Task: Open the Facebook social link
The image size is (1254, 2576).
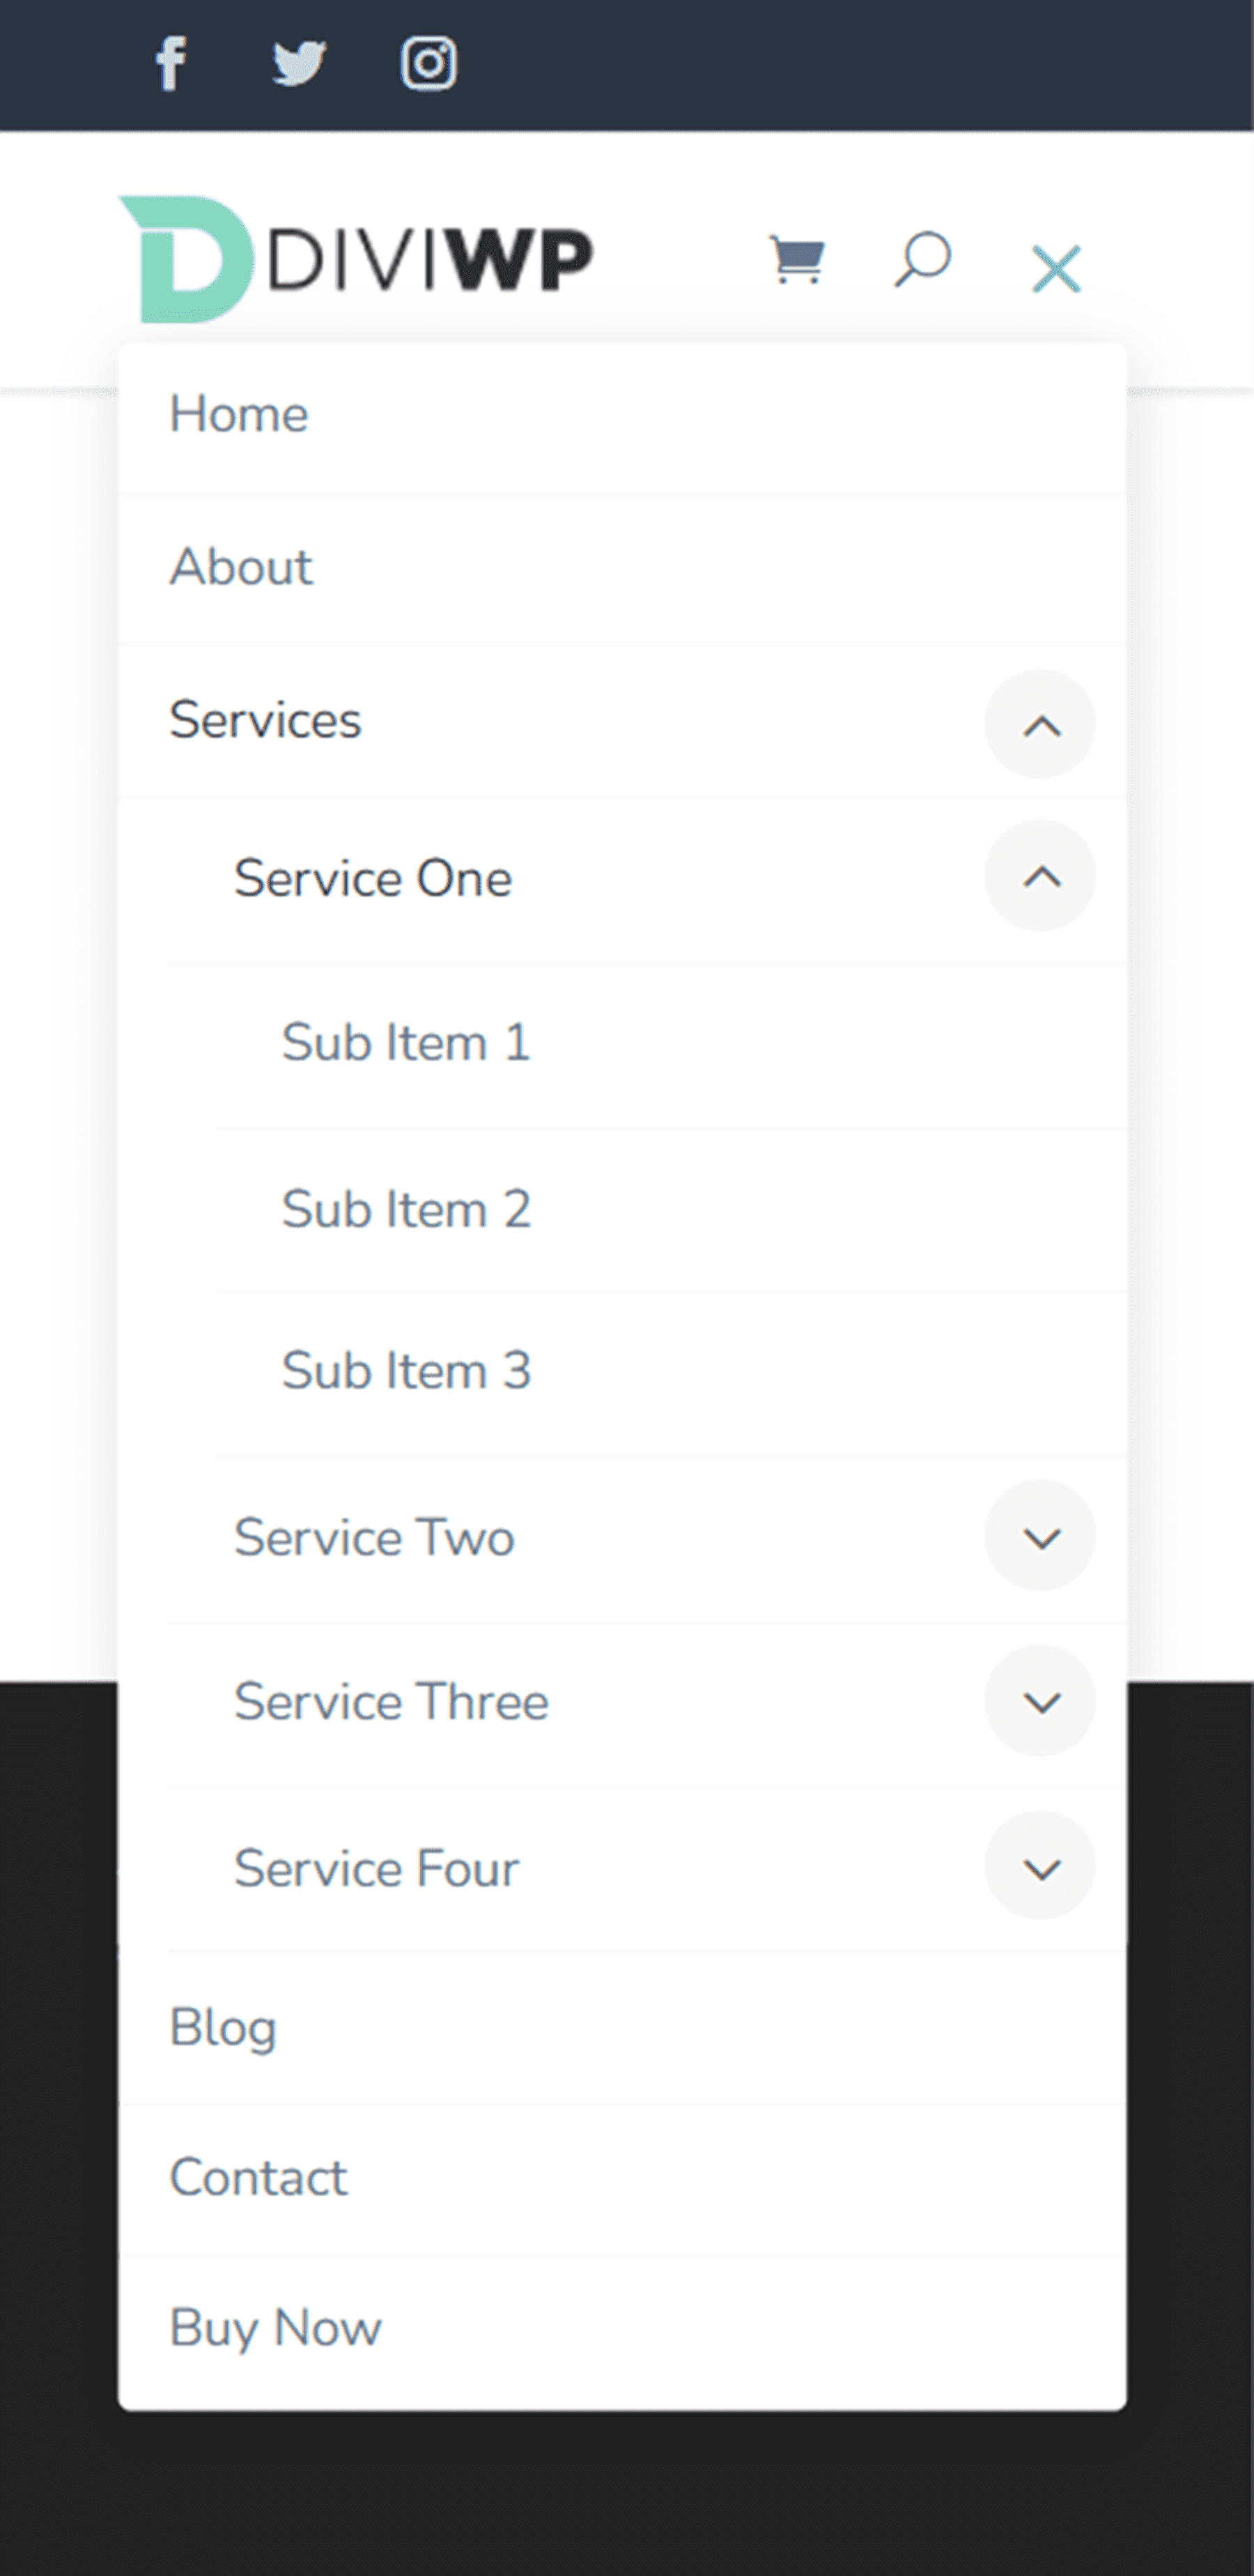Action: 171,63
